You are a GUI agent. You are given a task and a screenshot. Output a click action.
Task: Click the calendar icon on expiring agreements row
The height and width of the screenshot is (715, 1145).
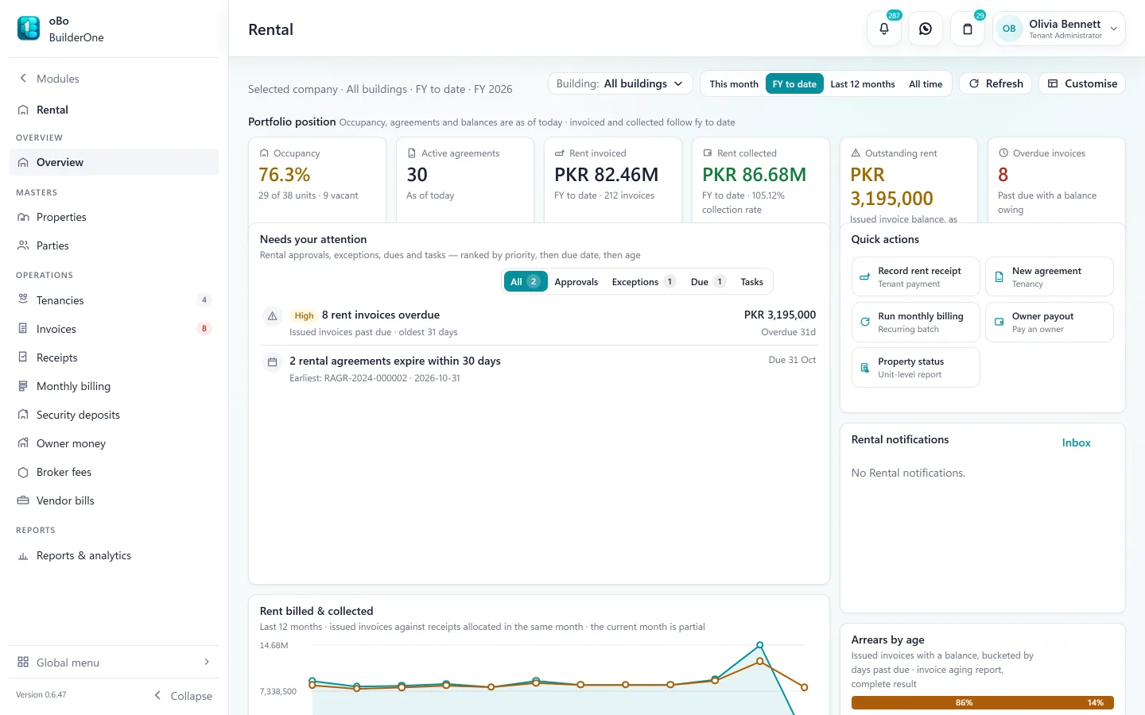(272, 362)
